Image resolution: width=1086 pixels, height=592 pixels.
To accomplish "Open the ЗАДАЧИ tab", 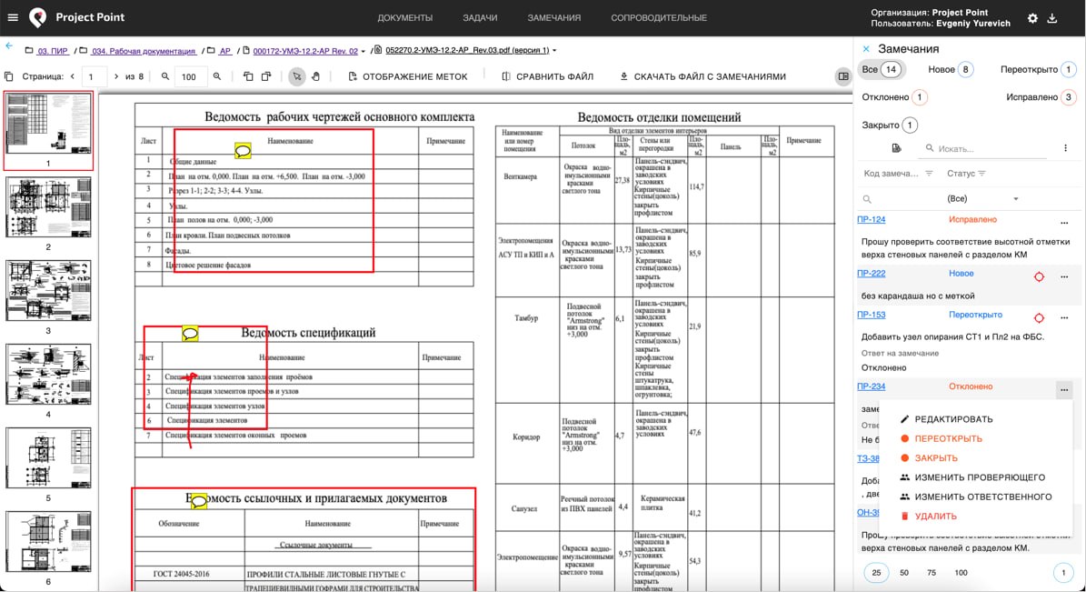I will click(x=480, y=18).
